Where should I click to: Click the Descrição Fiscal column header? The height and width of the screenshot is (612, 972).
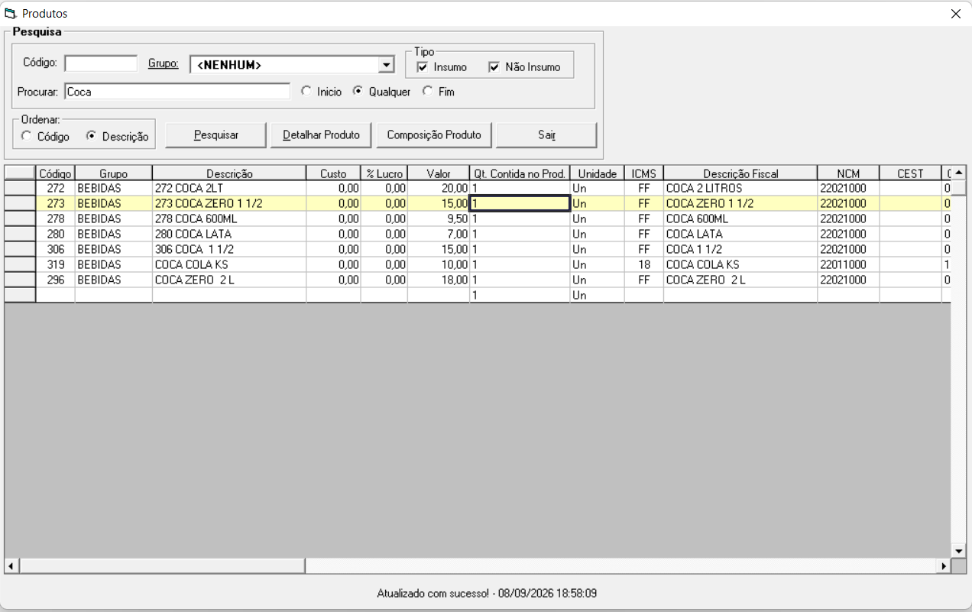click(x=740, y=173)
